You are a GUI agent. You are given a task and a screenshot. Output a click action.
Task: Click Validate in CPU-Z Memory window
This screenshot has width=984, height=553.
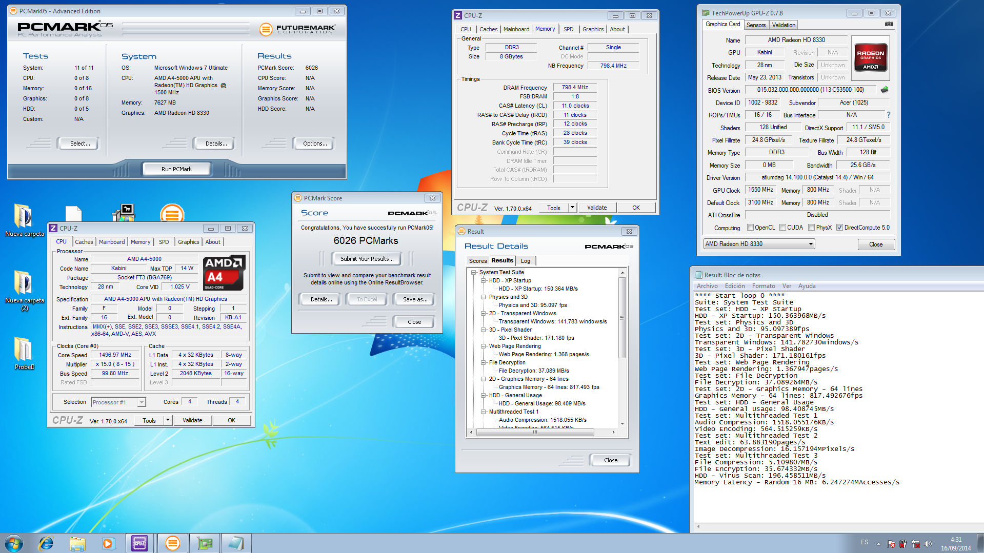(x=597, y=208)
